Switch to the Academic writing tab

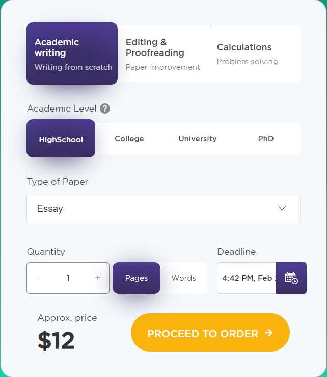click(x=72, y=53)
